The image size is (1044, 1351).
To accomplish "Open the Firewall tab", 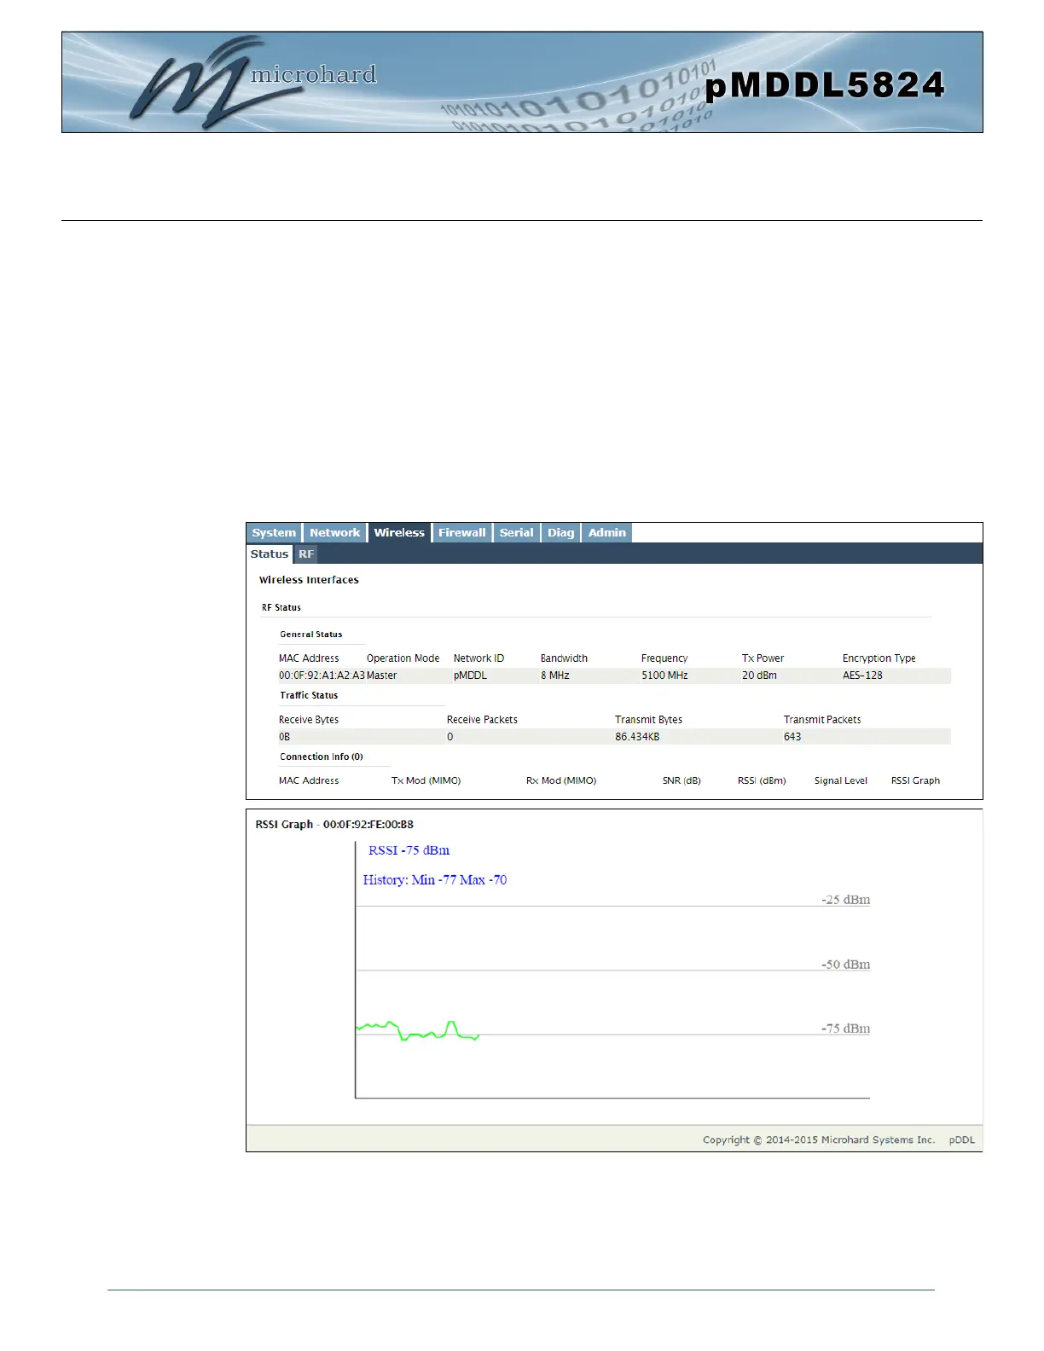I will [461, 532].
